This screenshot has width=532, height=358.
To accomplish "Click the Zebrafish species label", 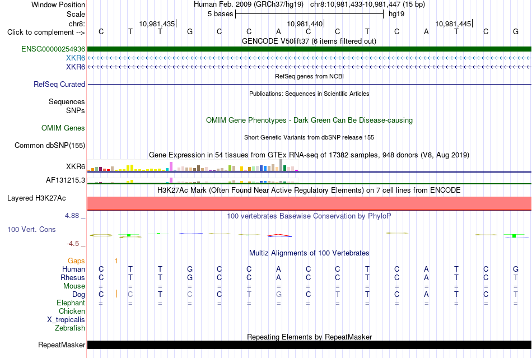I will click(x=70, y=328).
